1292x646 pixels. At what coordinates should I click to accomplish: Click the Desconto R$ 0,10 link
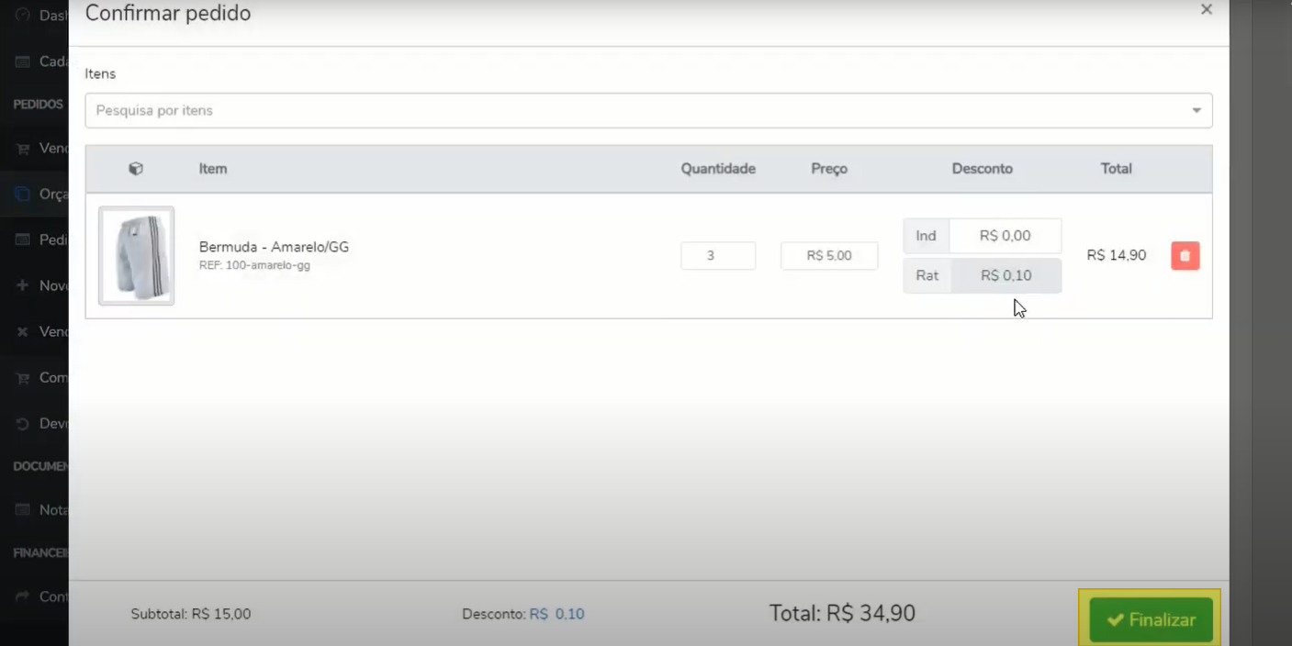[556, 614]
